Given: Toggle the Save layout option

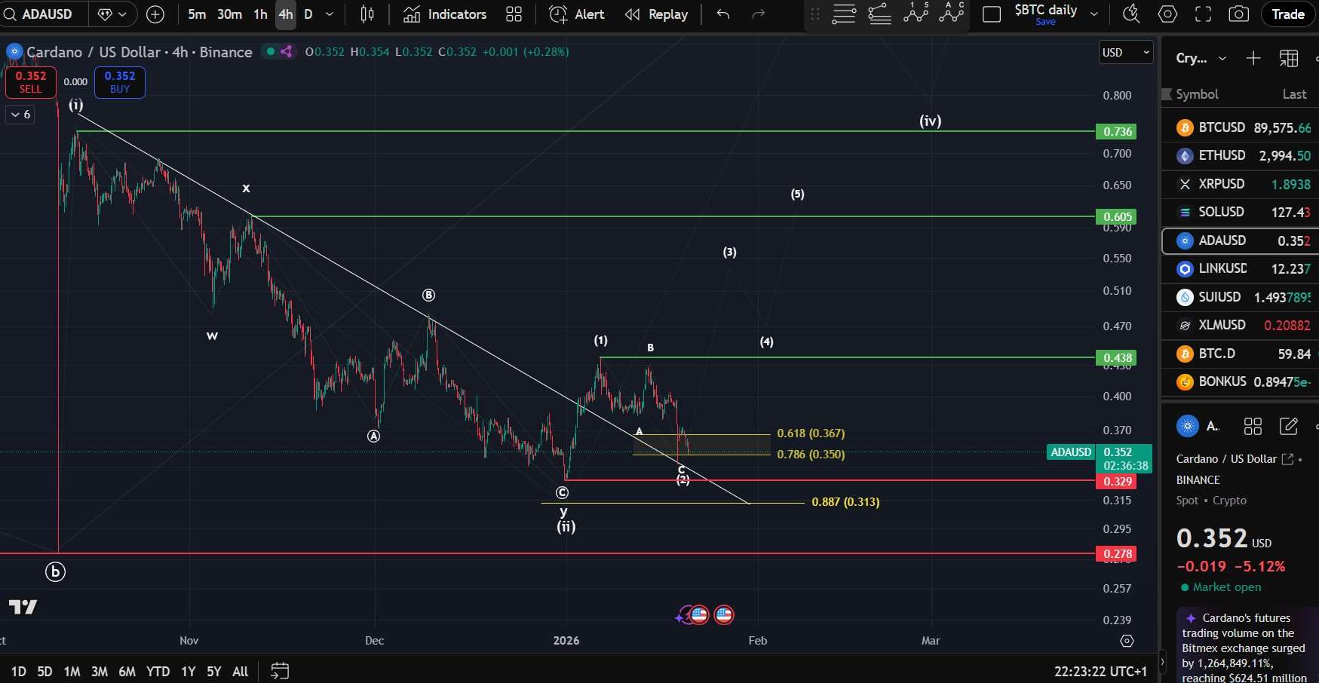Looking at the screenshot, I should 1045,22.
